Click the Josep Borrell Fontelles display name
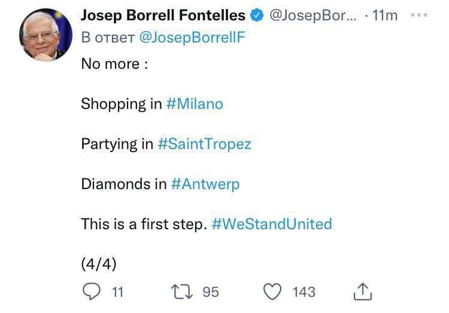The height and width of the screenshot is (313, 449). click(163, 16)
